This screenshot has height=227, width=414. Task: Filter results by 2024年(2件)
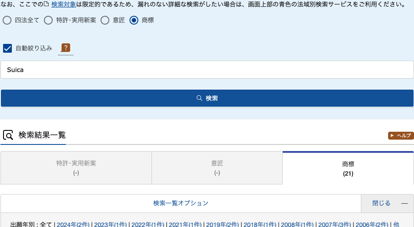coord(73,224)
